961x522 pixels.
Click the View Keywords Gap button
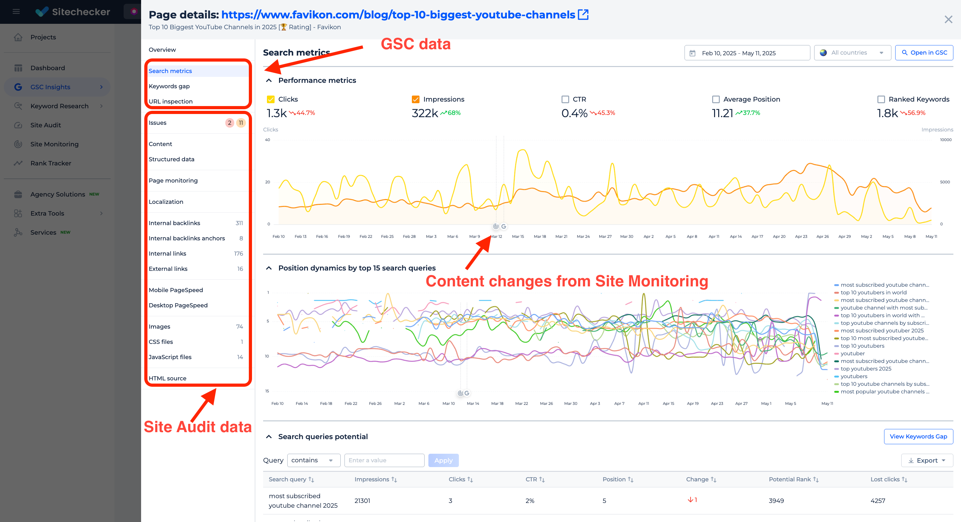click(x=918, y=436)
